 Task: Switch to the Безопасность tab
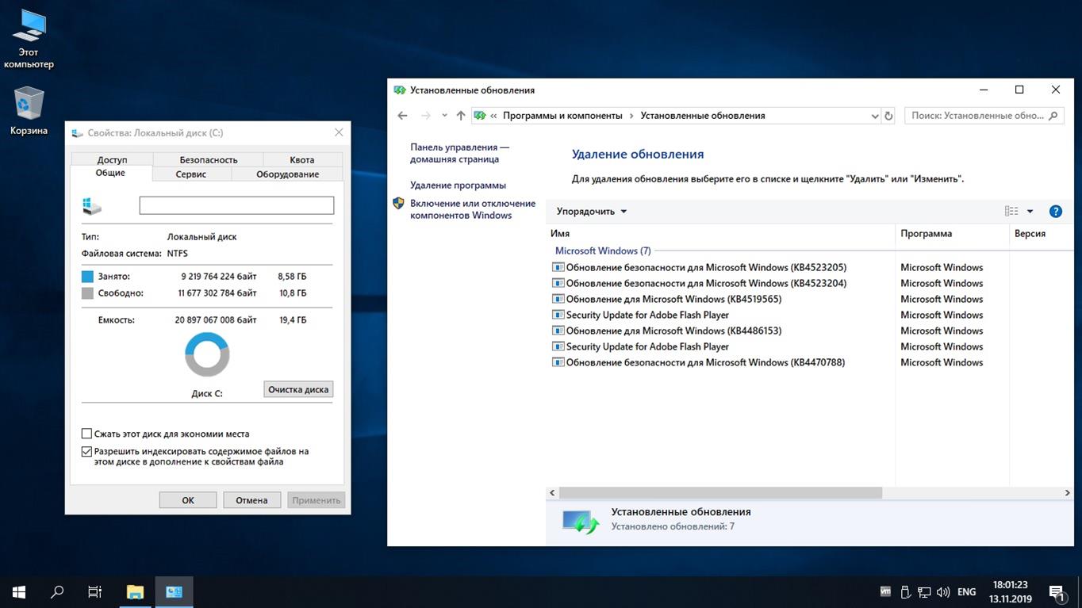point(206,159)
